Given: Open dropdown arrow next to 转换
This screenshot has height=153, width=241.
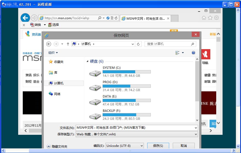Looking at the screenshot, I should click(x=45, y=25).
